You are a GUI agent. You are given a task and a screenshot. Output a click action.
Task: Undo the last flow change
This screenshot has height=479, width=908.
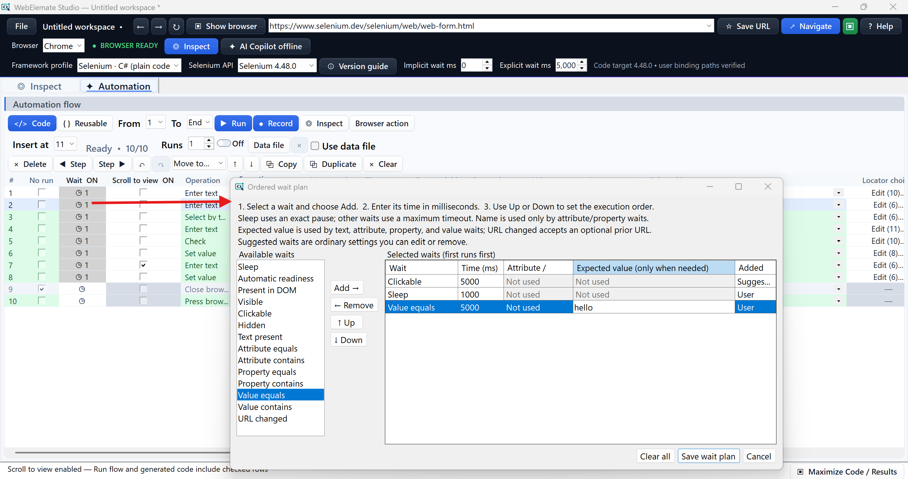pos(142,164)
